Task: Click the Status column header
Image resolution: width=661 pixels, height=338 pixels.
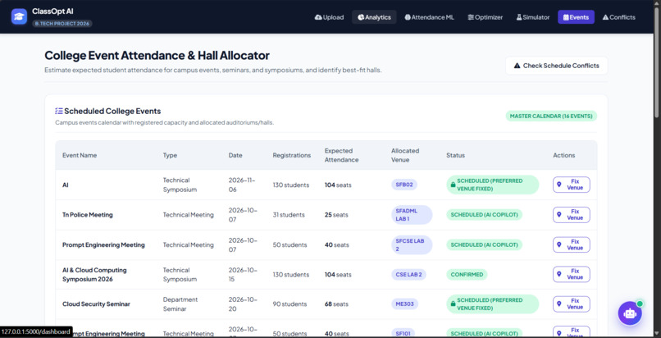Action: [456, 155]
